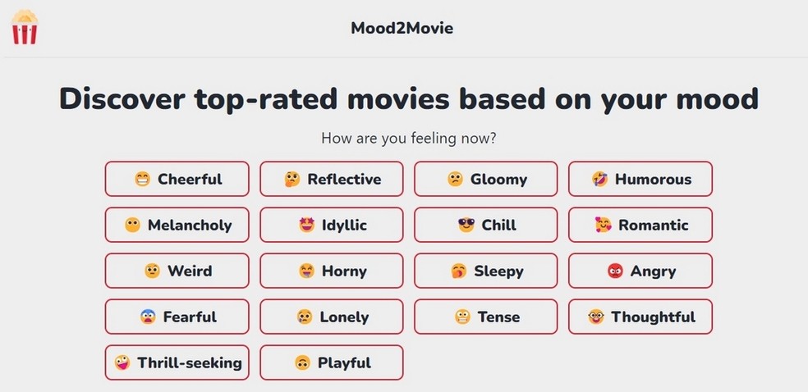This screenshot has height=392, width=808.
Task: Click the screaming emoji on Fearful
Action: [x=148, y=317]
